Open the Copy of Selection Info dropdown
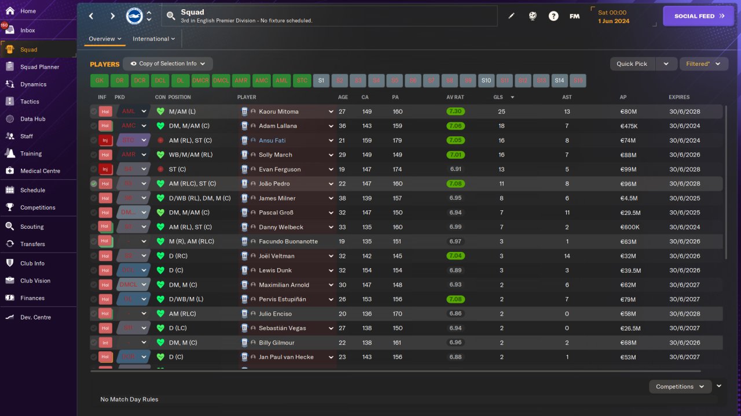Viewport: 741px width, 416px height. click(x=168, y=64)
